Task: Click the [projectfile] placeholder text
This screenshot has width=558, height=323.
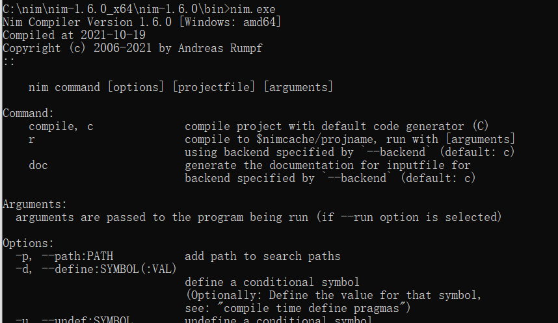Action: (x=215, y=87)
